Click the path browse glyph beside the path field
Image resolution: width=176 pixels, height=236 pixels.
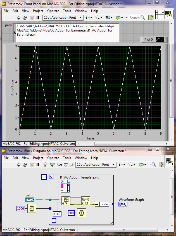click(x=15, y=33)
